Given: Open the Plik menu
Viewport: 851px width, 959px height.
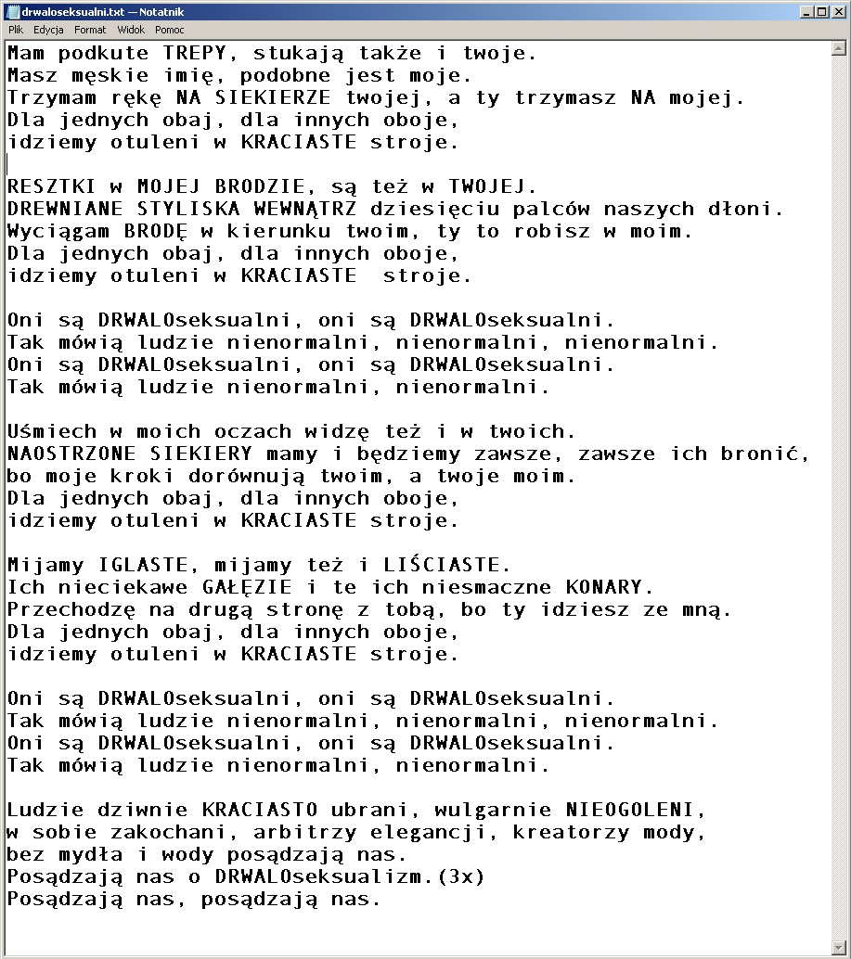Looking at the screenshot, I should tap(15, 30).
